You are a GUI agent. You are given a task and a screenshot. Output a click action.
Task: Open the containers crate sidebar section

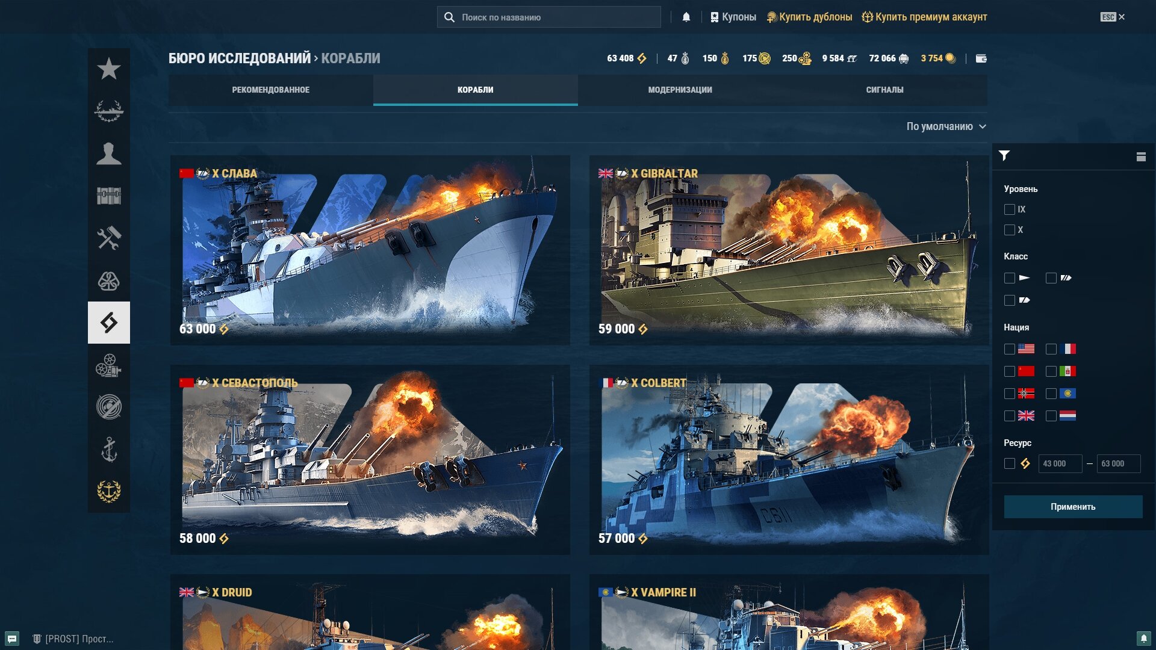click(109, 196)
